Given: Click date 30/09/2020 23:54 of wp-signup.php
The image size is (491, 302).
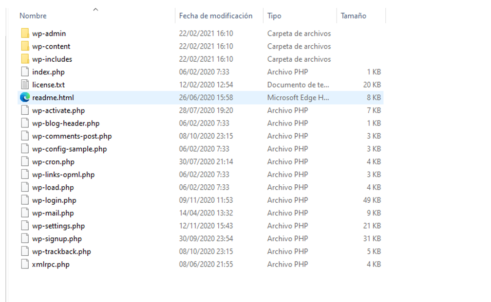Looking at the screenshot, I should click(x=206, y=238).
